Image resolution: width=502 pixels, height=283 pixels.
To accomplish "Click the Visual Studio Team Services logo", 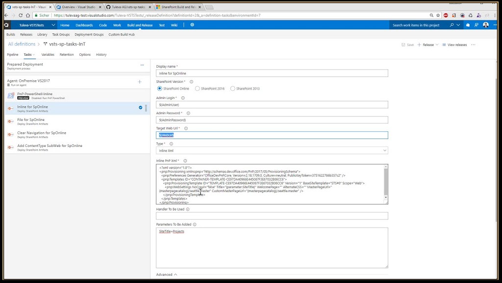I will click(x=6, y=25).
